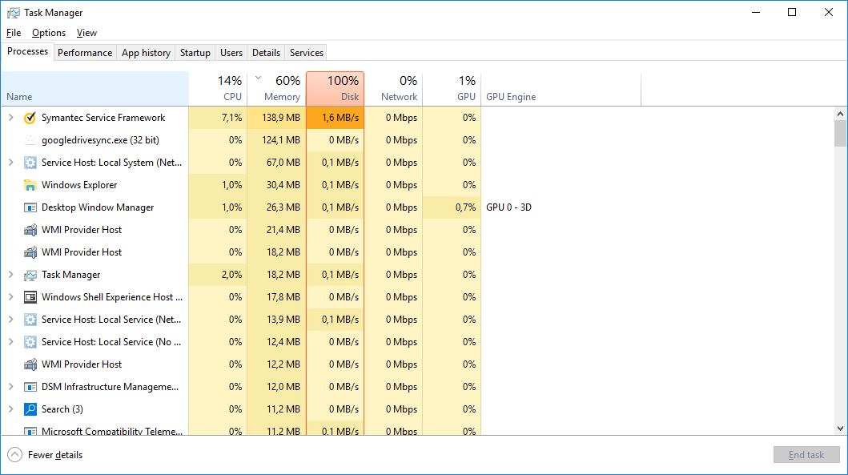Click the Windows Explorer folder icon
The width and height of the screenshot is (848, 475).
click(x=30, y=185)
